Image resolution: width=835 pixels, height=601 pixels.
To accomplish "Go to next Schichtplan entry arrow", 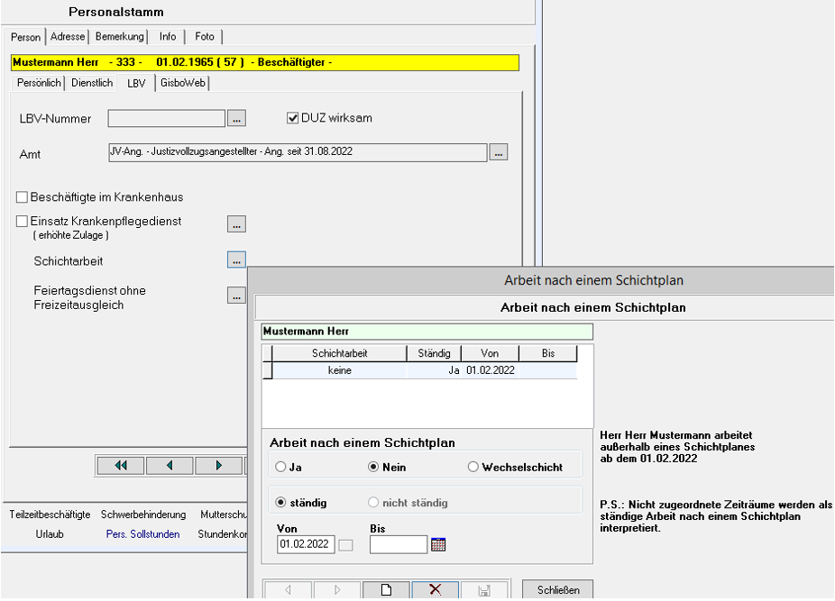I will pos(337,590).
